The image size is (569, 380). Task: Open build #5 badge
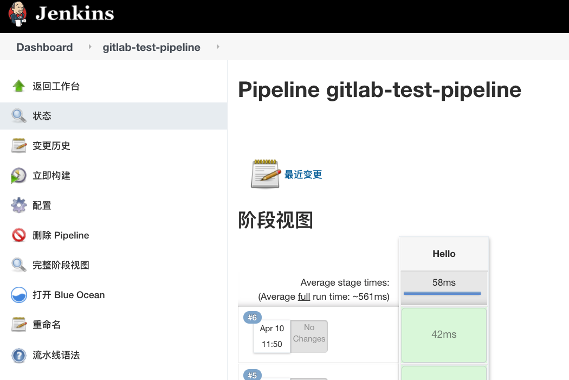click(252, 375)
